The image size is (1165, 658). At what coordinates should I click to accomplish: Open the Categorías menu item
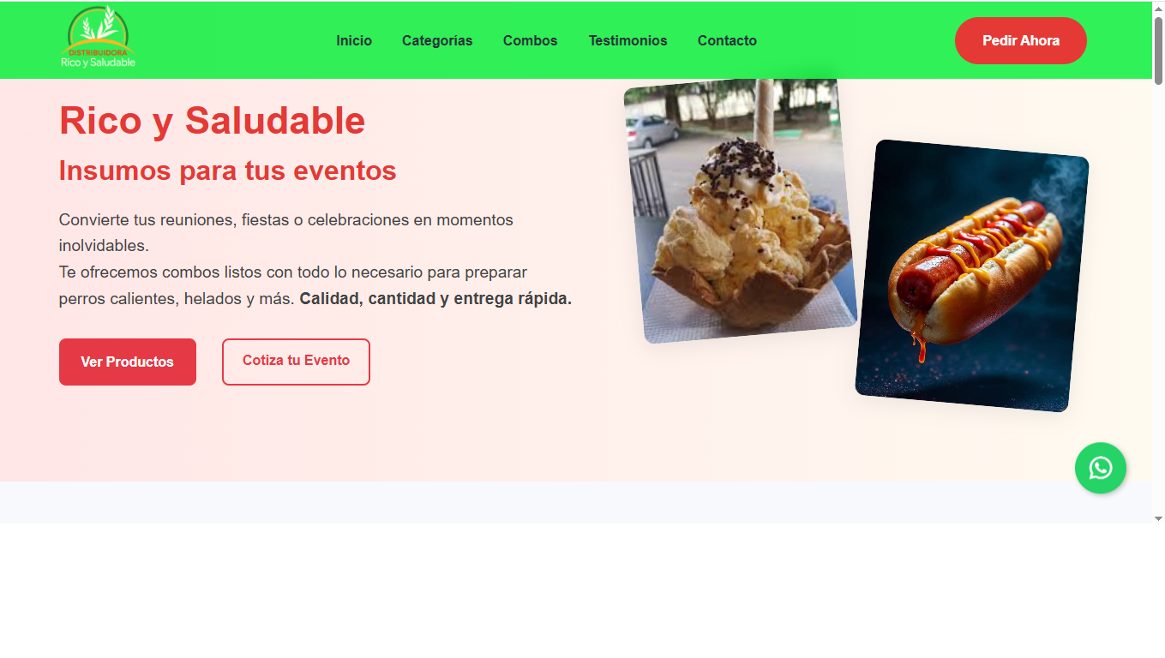point(437,40)
